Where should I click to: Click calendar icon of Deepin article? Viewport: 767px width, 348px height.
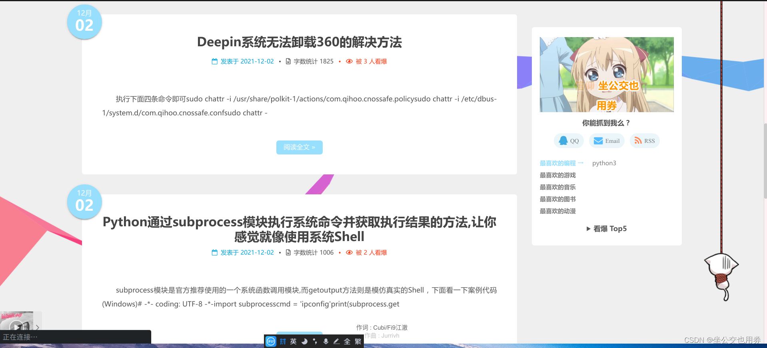point(215,61)
